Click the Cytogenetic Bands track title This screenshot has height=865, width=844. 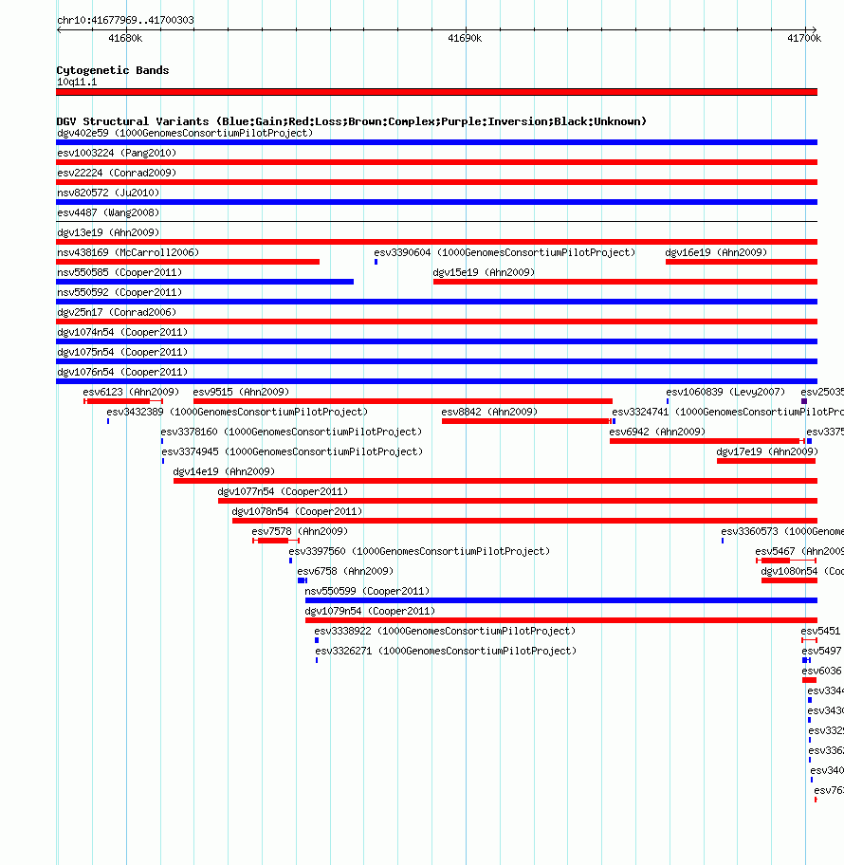click(x=113, y=69)
